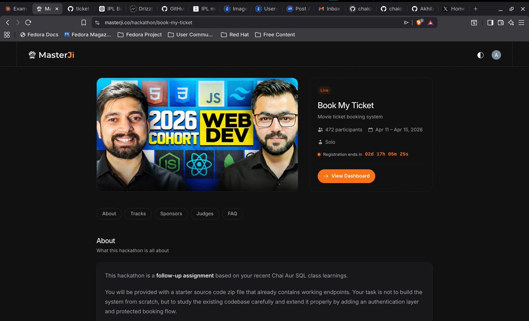Go back with the browser back arrow
This screenshot has height=321, width=529.
[7, 22]
